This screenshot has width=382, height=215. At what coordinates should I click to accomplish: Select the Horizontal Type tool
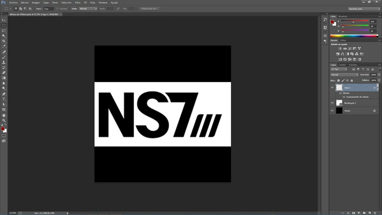[4, 99]
